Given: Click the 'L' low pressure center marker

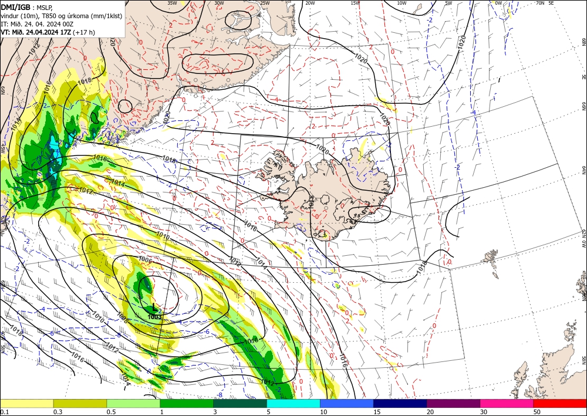Looking at the screenshot, I should pos(154,308).
